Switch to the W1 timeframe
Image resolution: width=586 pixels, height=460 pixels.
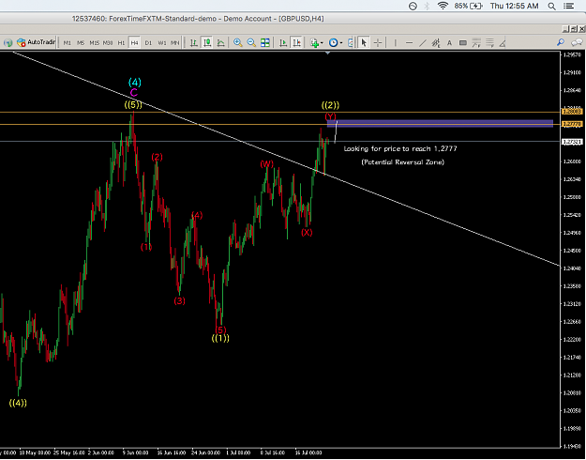(162, 43)
